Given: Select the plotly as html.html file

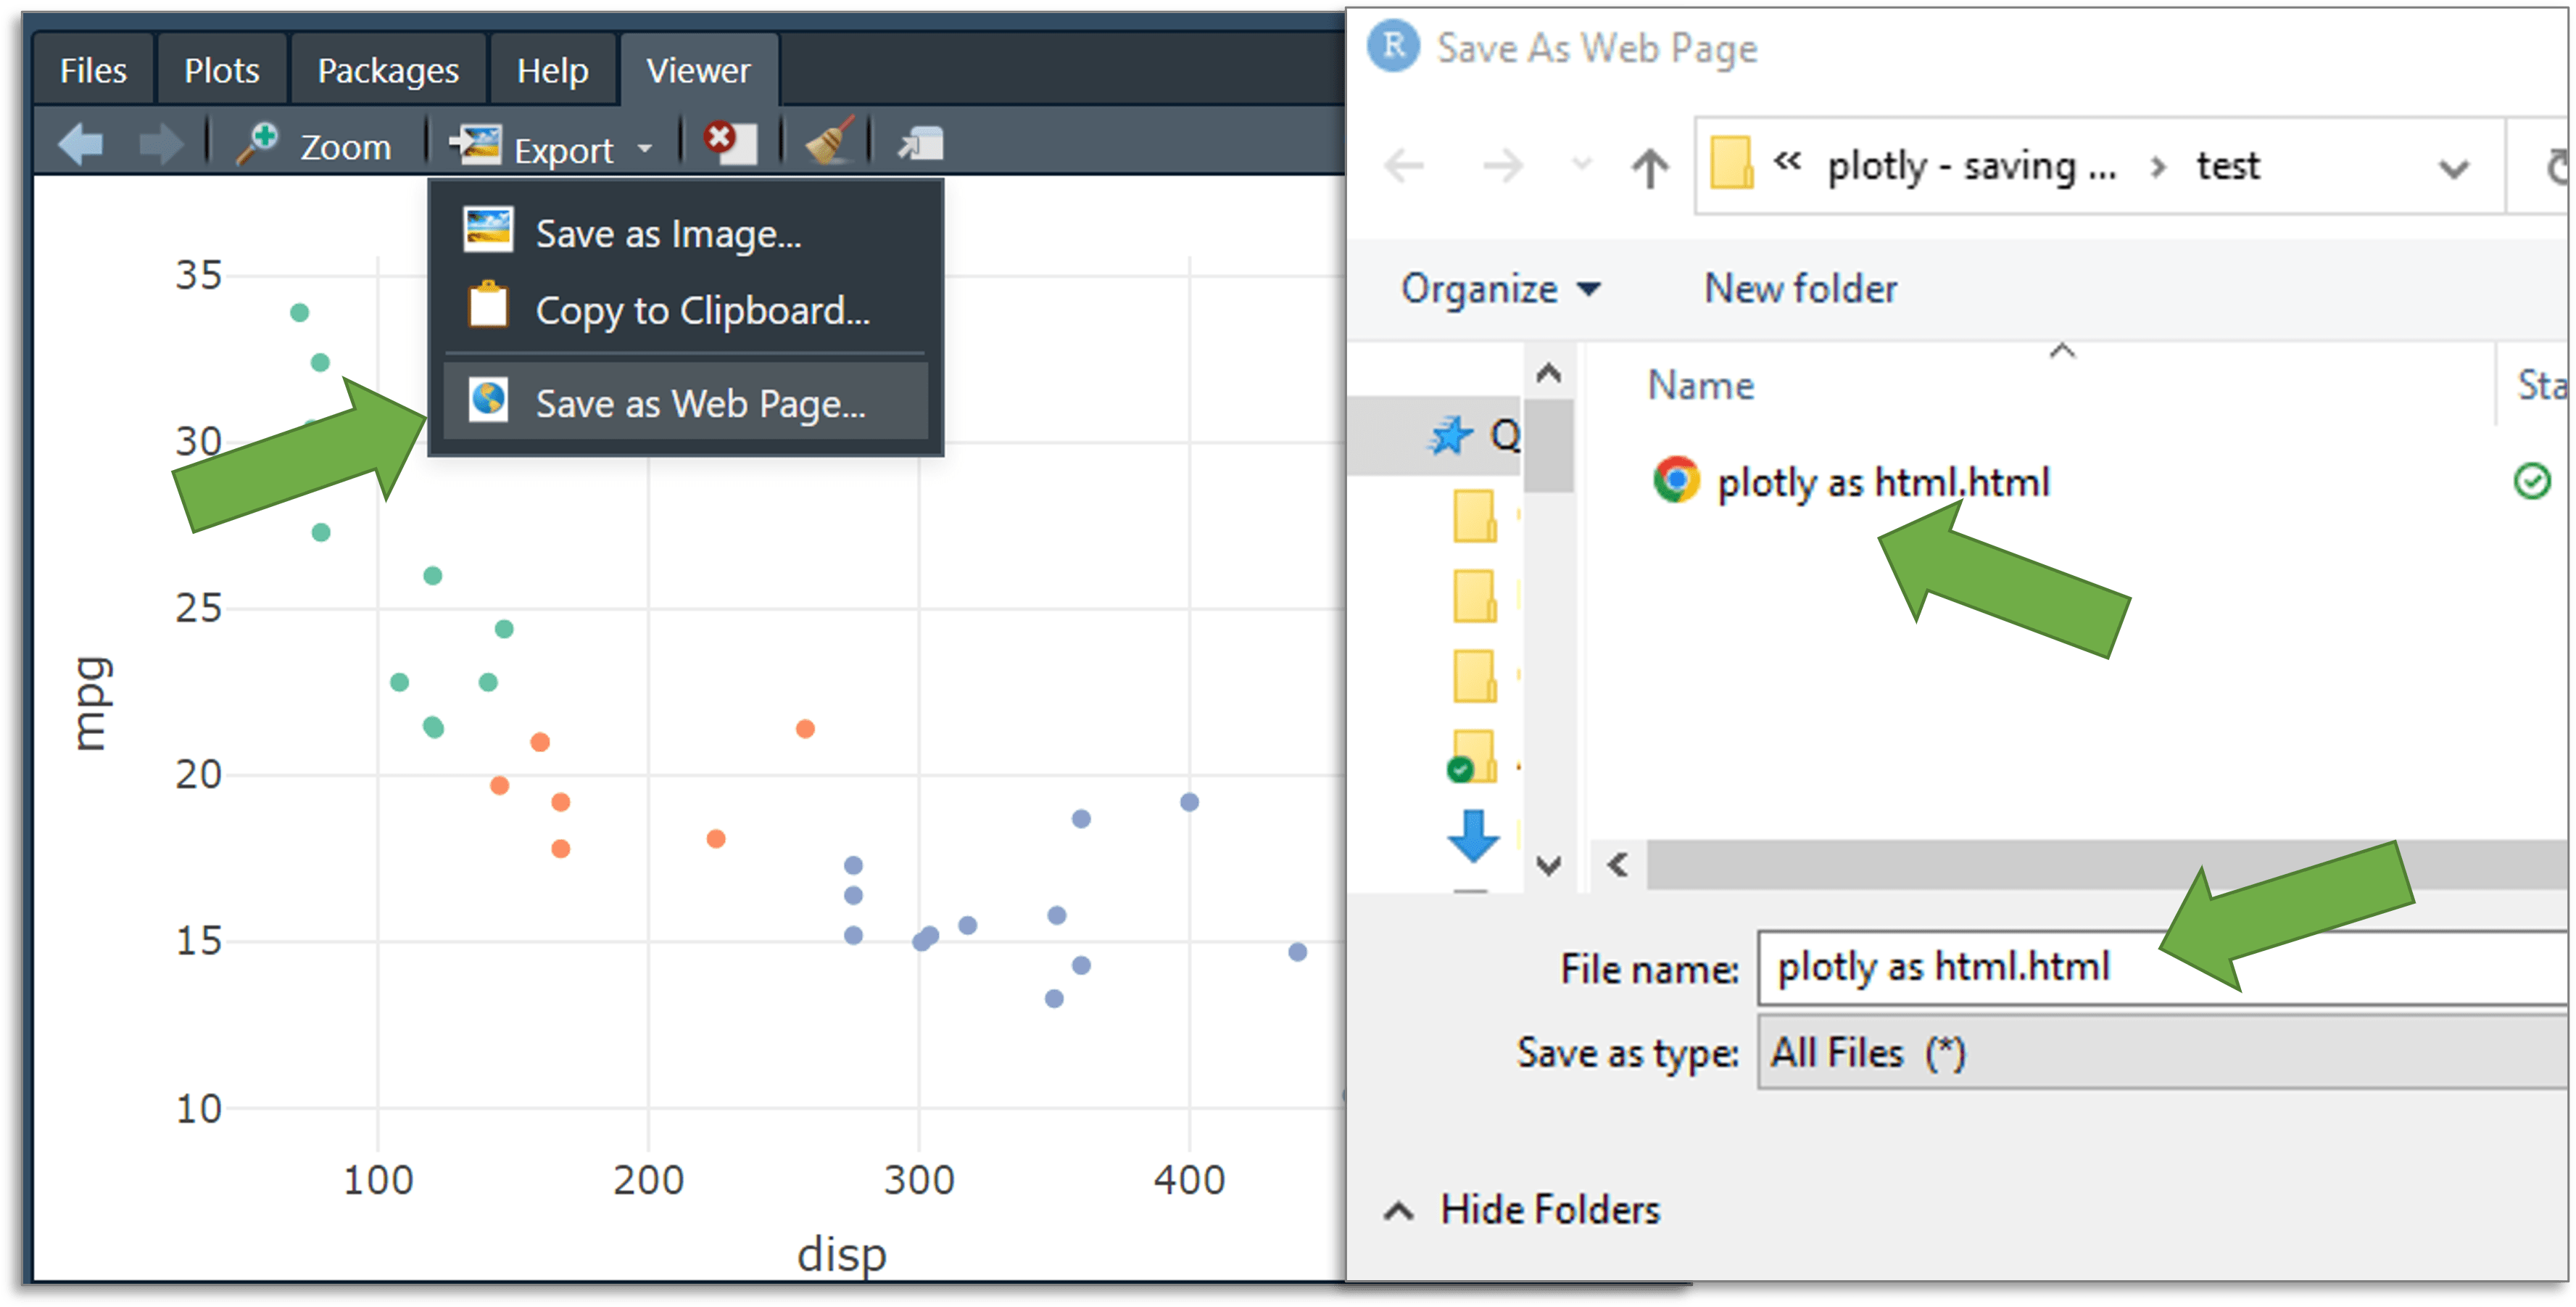Looking at the screenshot, I should (x=1882, y=482).
